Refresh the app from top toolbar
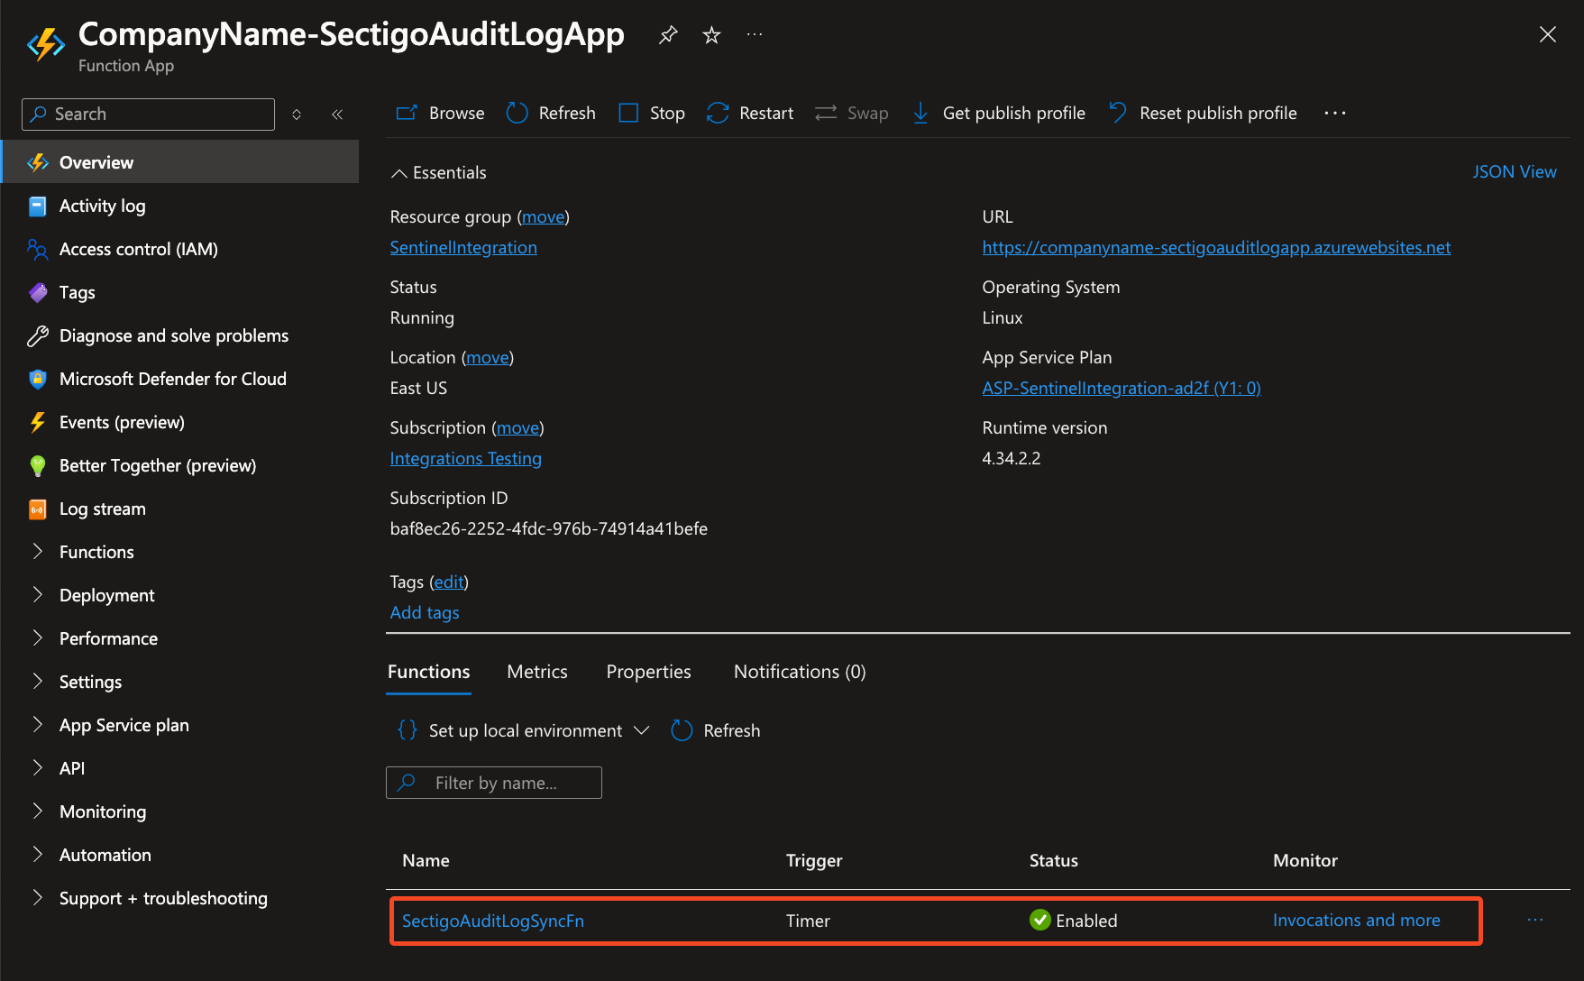 551,113
